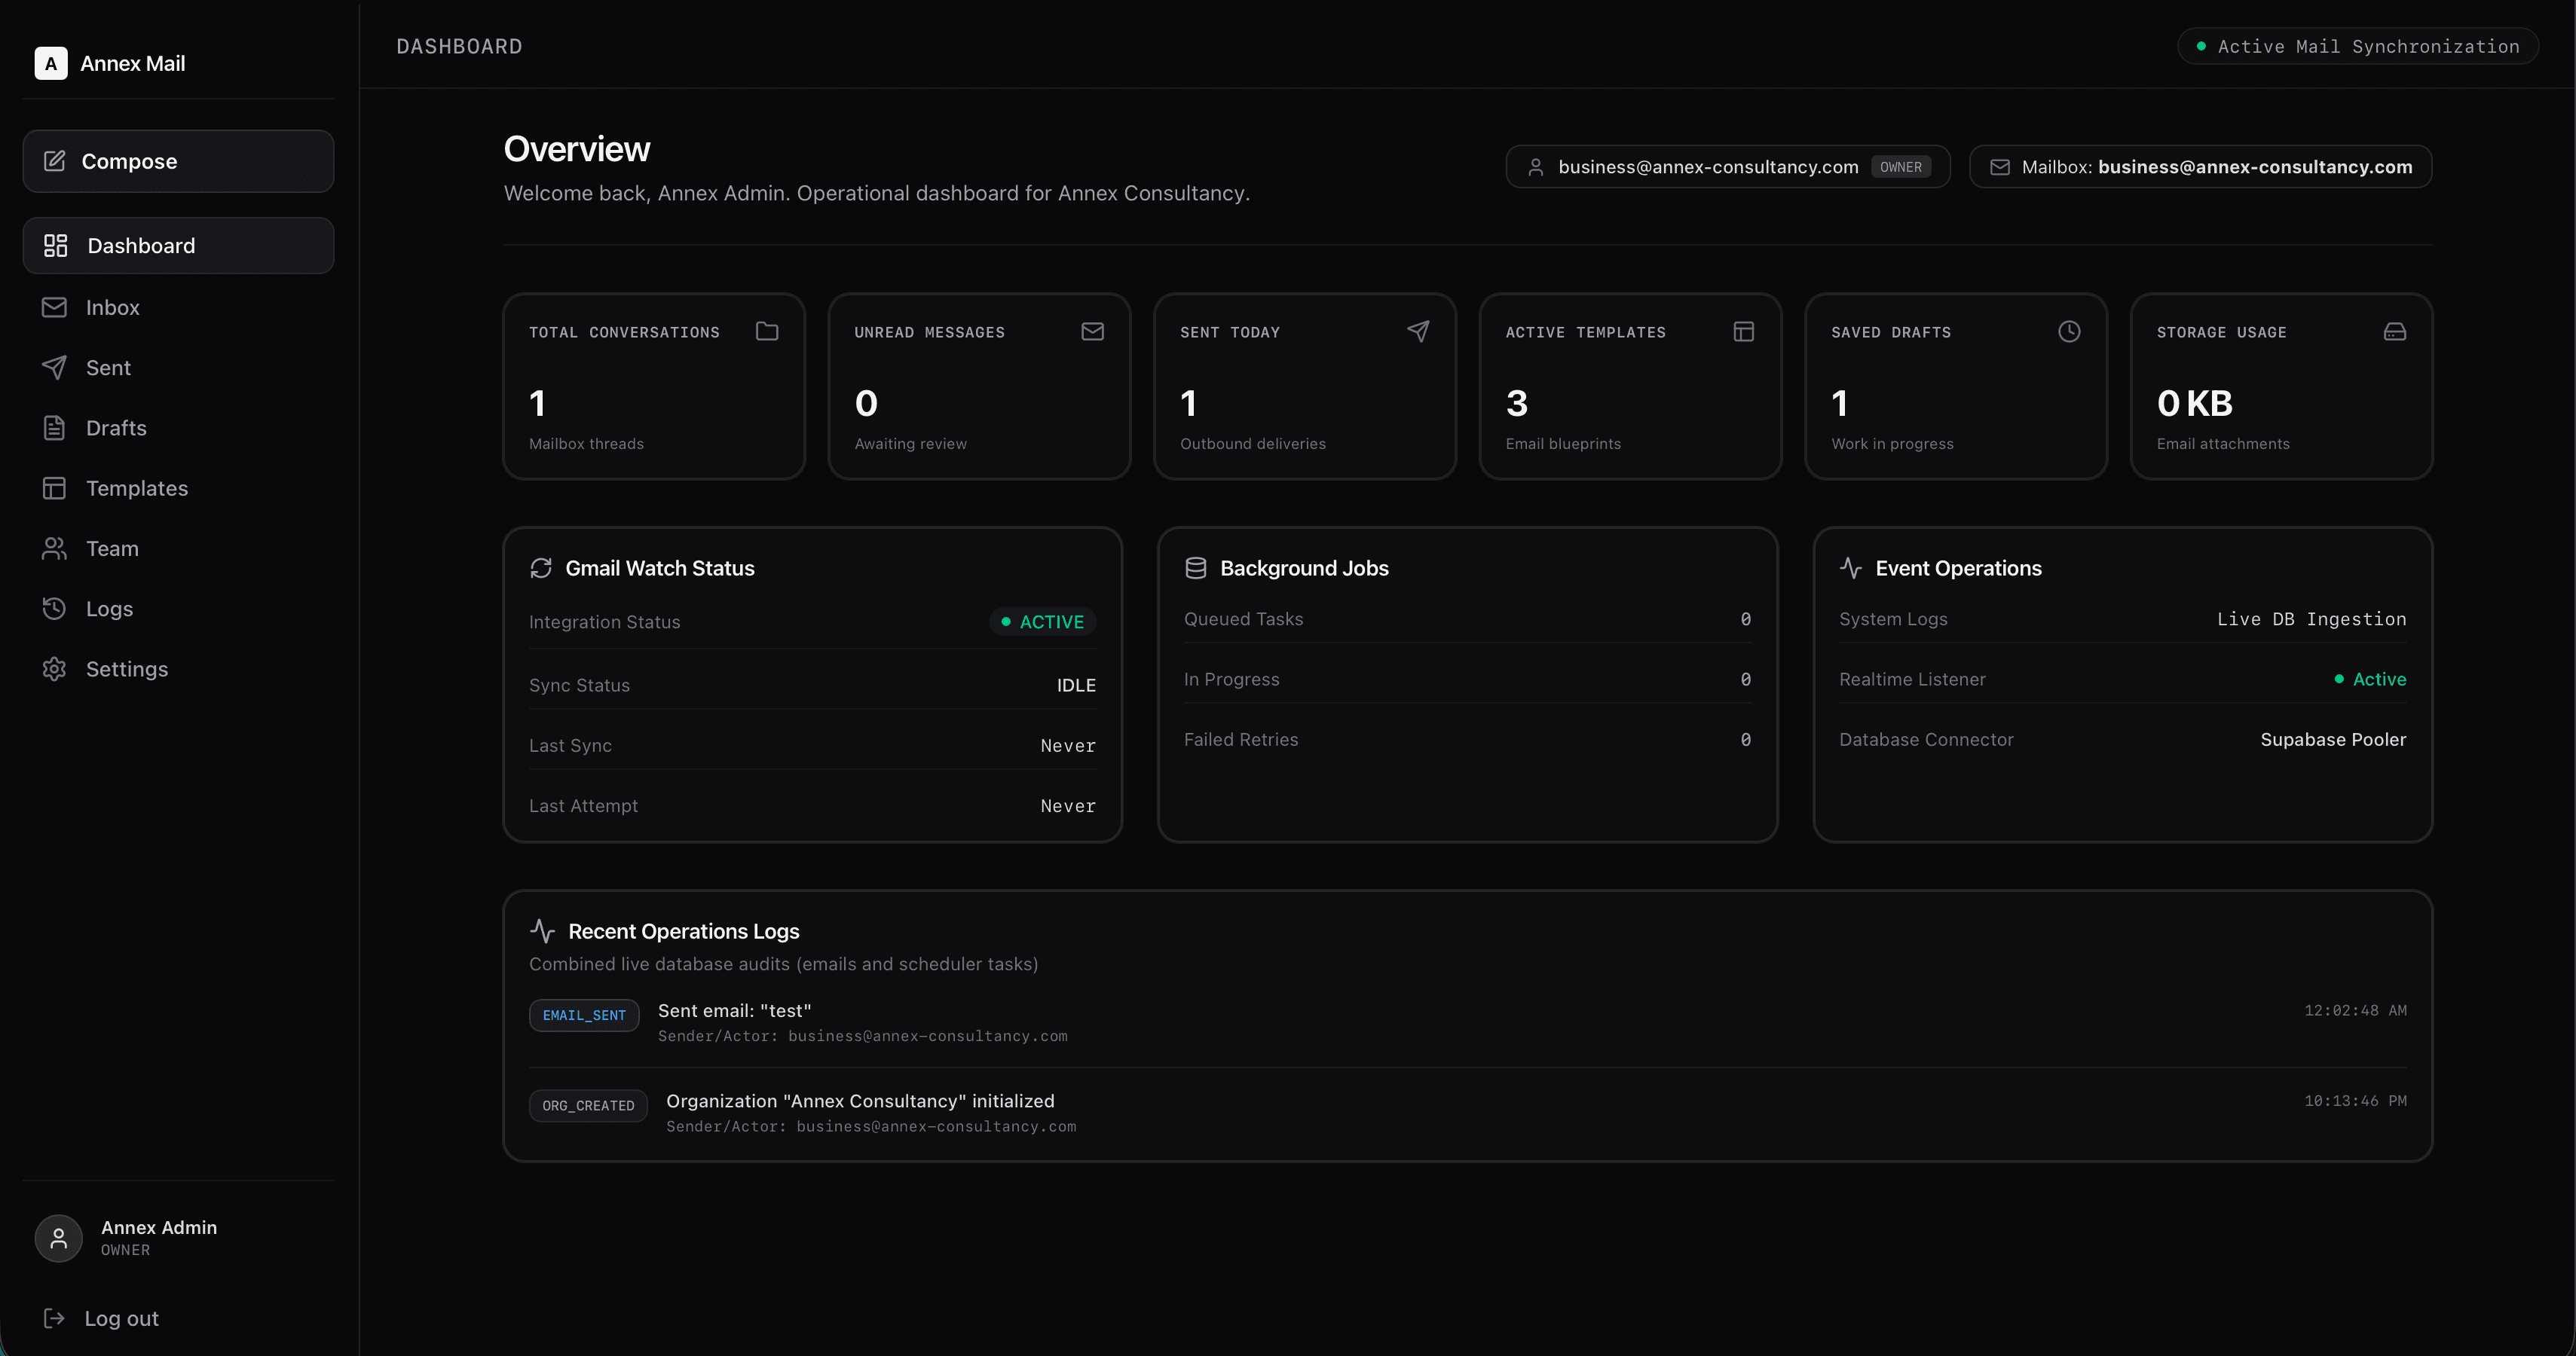Click the business@annex-consultancy.com account pill
2576x1356 pixels.
tap(1728, 167)
